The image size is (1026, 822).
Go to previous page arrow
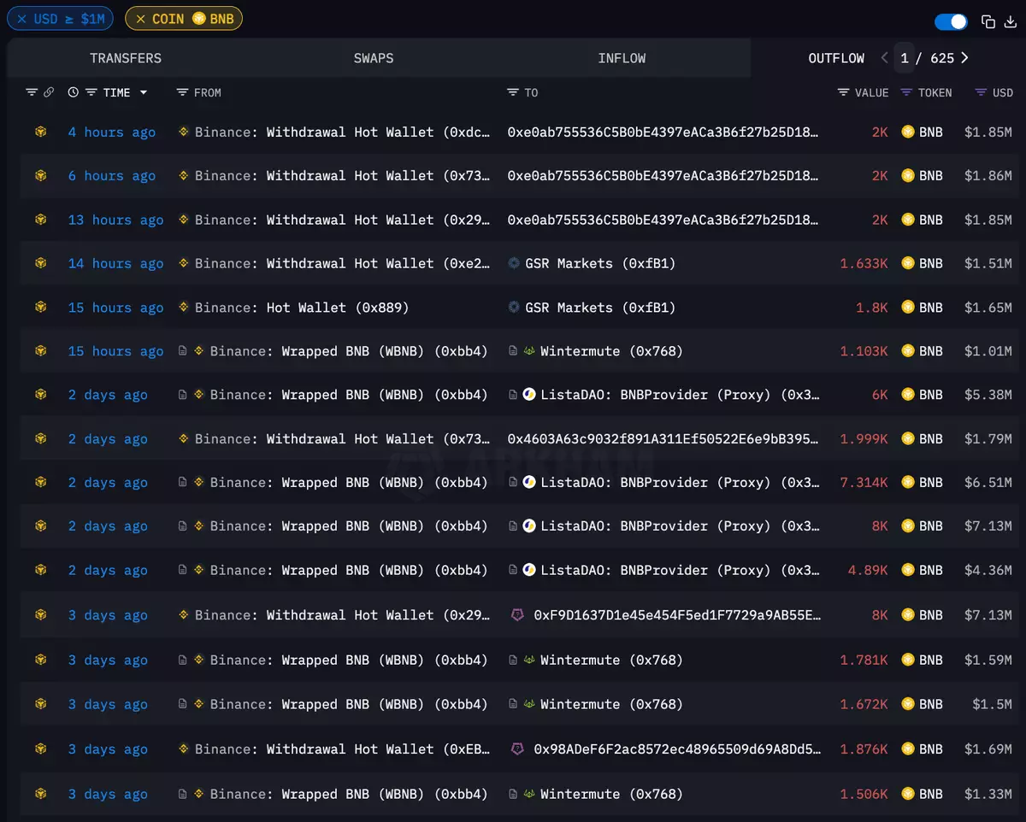[884, 58]
